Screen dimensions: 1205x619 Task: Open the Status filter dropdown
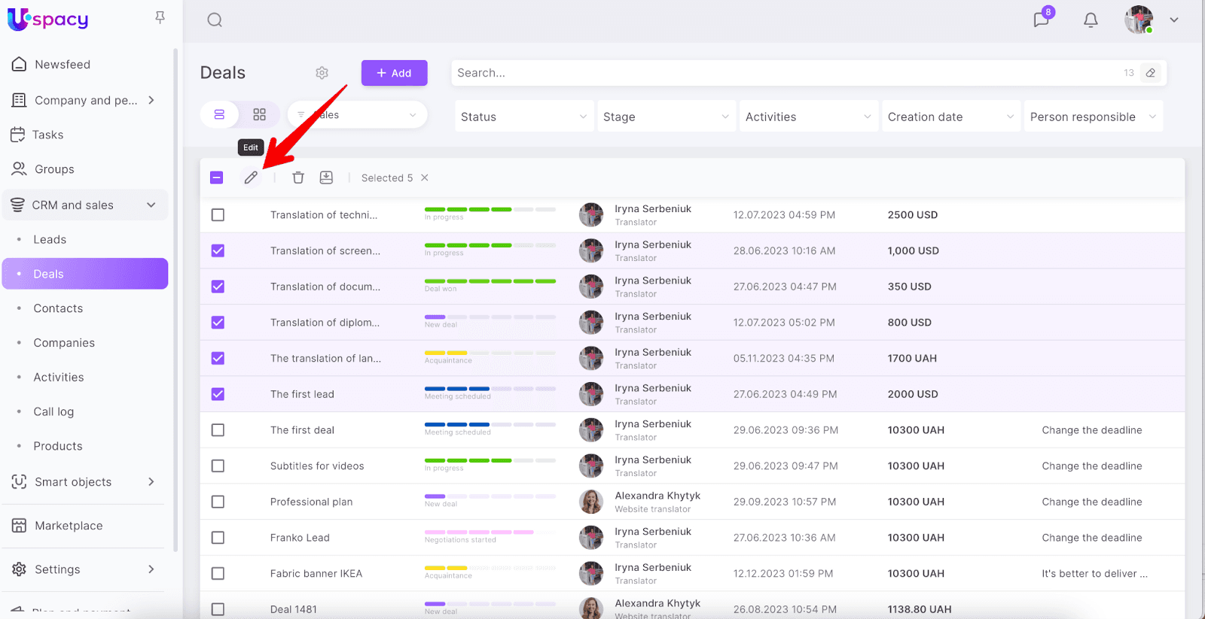(523, 117)
